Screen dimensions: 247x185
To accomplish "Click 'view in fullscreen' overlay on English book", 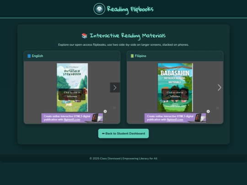I will click(x=72, y=95).
